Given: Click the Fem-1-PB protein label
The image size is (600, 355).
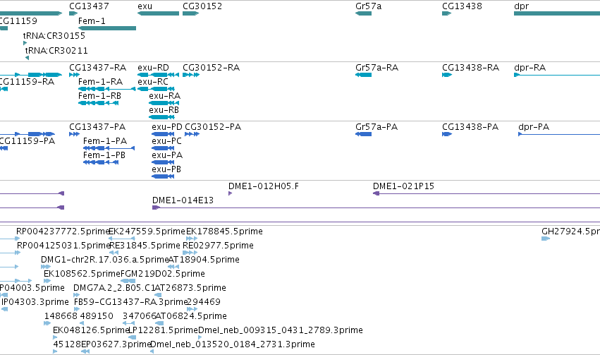Looking at the screenshot, I should (x=104, y=155).
